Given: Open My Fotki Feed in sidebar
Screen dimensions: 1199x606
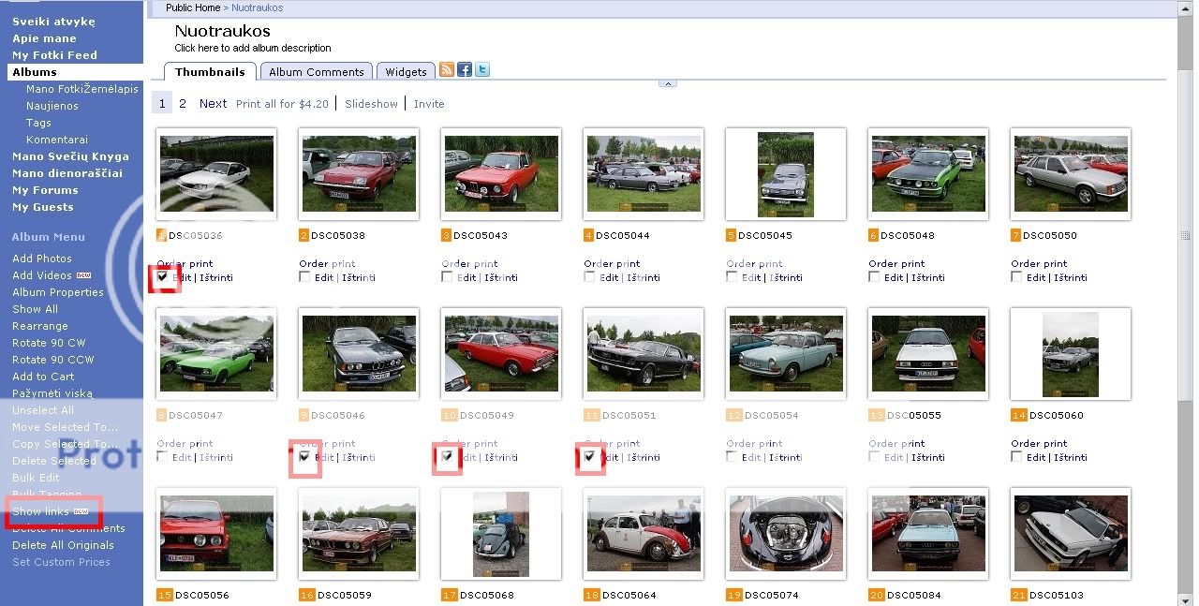Looking at the screenshot, I should tap(54, 55).
